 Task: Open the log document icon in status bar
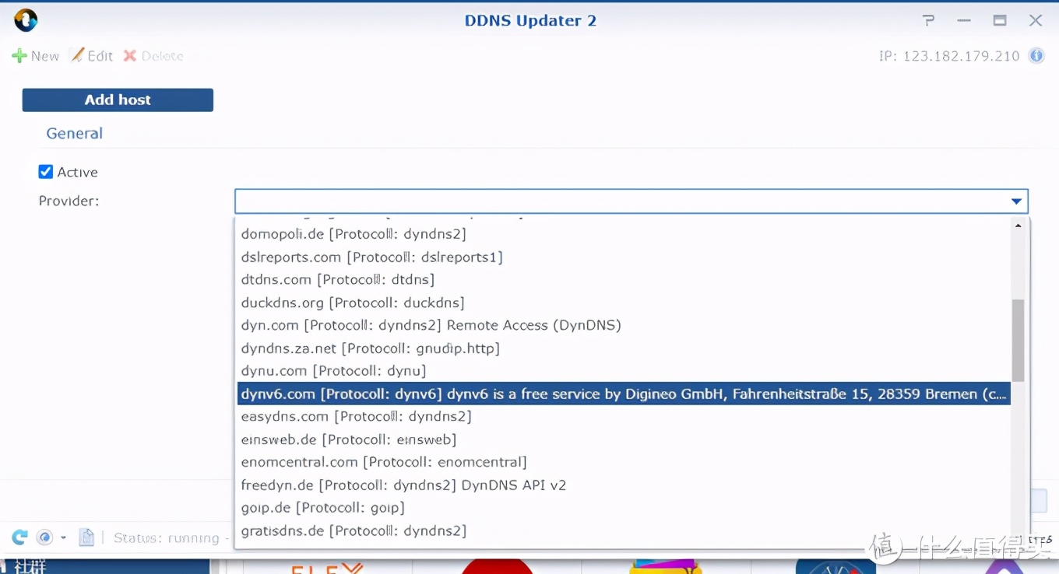(86, 537)
